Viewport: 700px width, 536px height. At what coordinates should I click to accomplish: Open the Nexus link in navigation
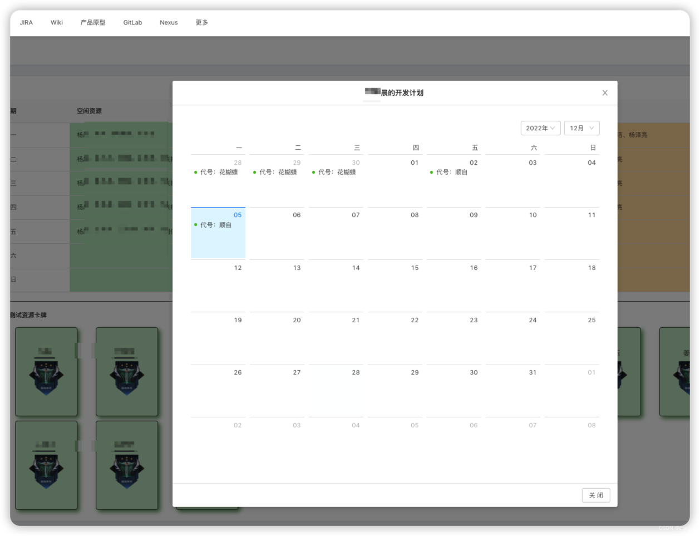coord(169,22)
